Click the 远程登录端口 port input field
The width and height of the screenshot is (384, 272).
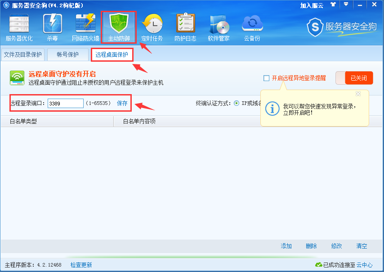click(x=66, y=103)
